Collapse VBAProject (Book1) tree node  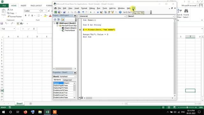coord(55,23)
